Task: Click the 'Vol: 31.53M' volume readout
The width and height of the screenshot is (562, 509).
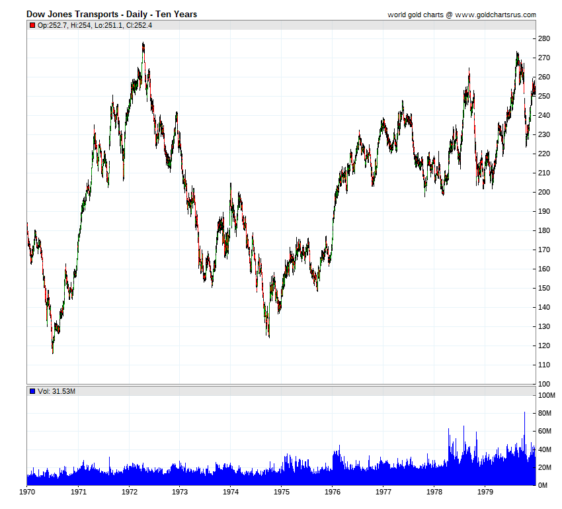Action: 56,391
